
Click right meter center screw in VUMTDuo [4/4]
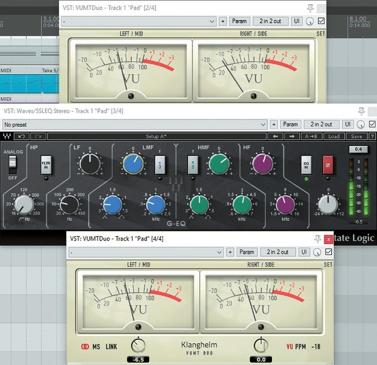click(261, 327)
